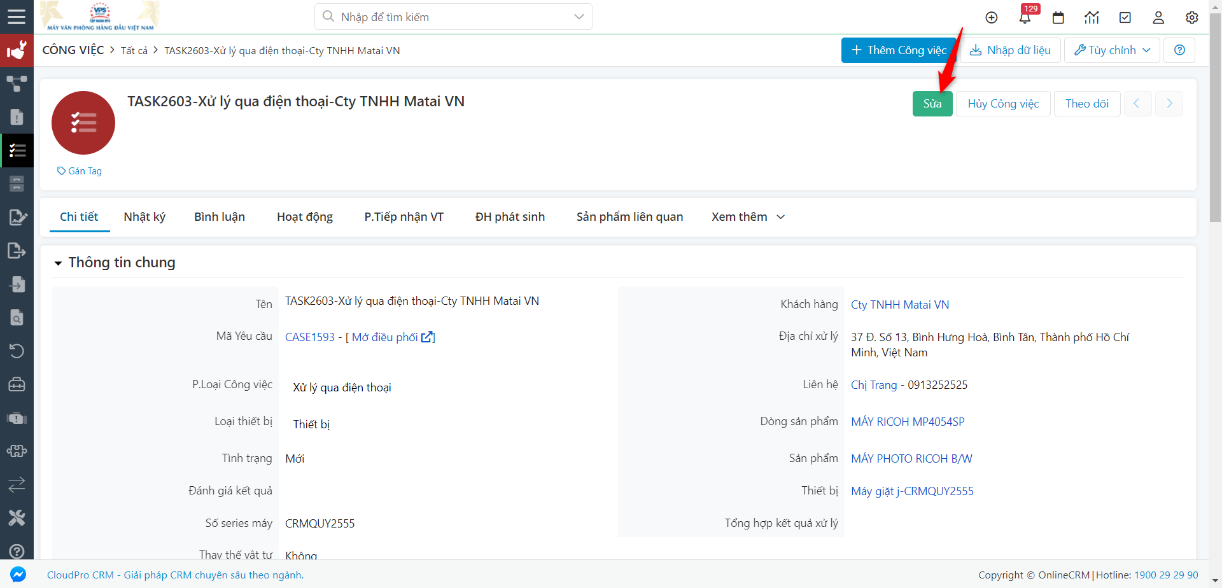Open the calendar icon in header
The height and width of the screenshot is (588, 1222).
tap(1058, 18)
